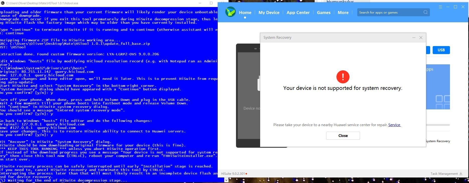Minimize the System Recovery dialog

[414, 38]
